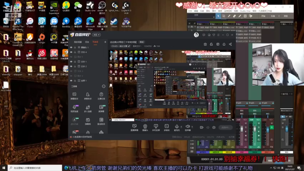Screen dimensions: 304x171
Task: Click the 手机投屏 phone cast icon
Action: coord(156,128)
